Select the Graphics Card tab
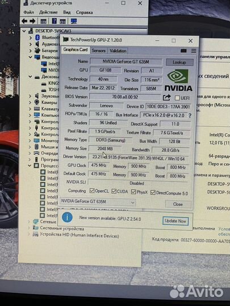The image size is (230, 306). 76,49
